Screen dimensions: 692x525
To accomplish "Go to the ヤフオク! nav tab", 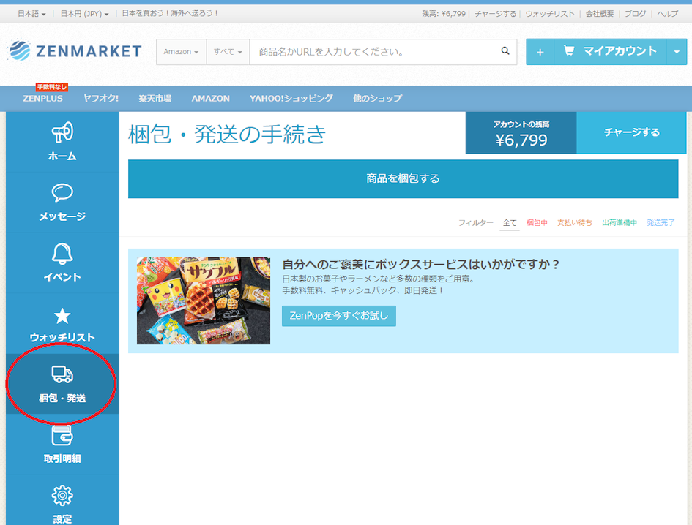I will [100, 98].
